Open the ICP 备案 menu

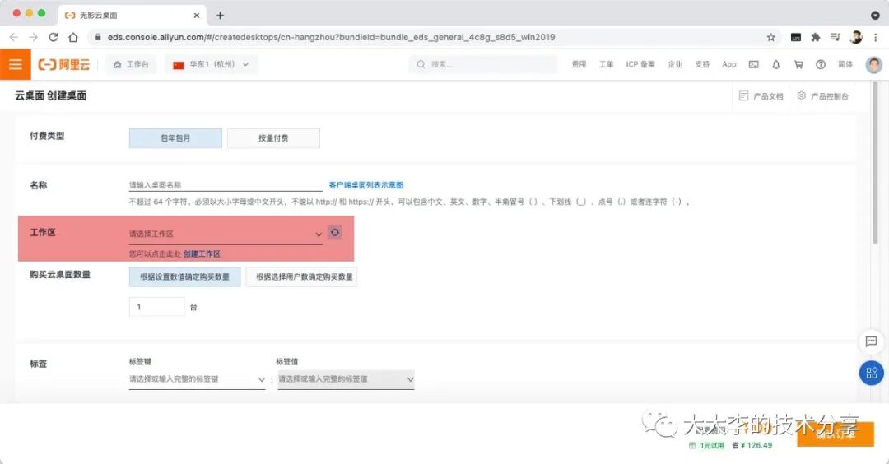(x=640, y=65)
